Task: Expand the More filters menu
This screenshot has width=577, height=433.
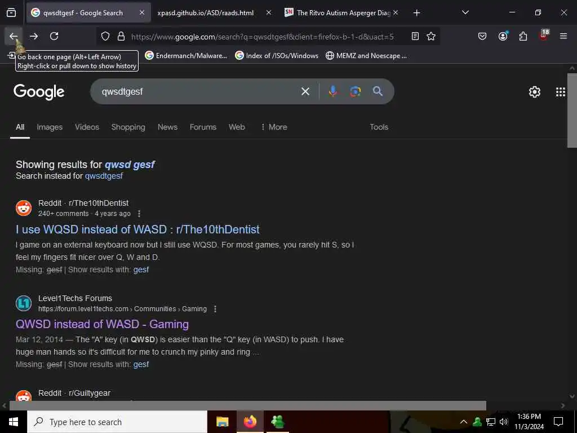Action: click(x=274, y=127)
